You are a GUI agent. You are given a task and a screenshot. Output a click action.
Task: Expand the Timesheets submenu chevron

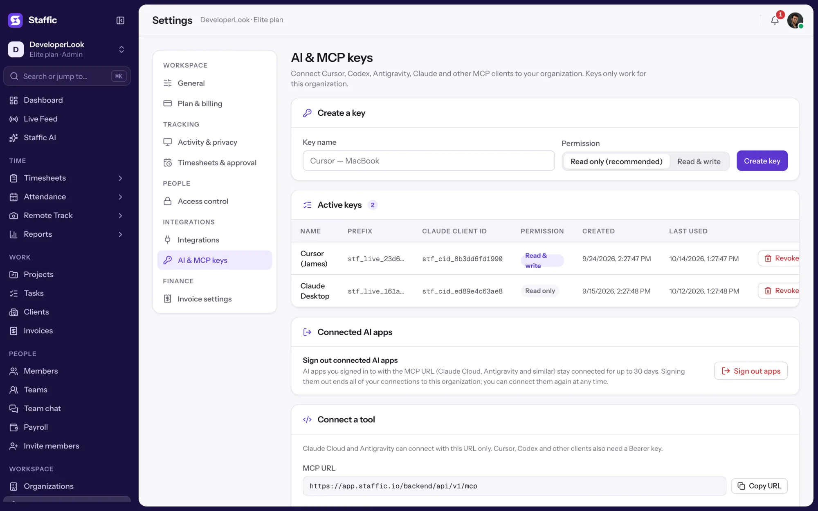(x=120, y=178)
